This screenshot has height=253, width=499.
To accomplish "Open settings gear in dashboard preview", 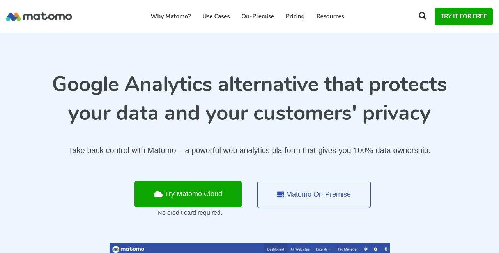I will click(365, 249).
